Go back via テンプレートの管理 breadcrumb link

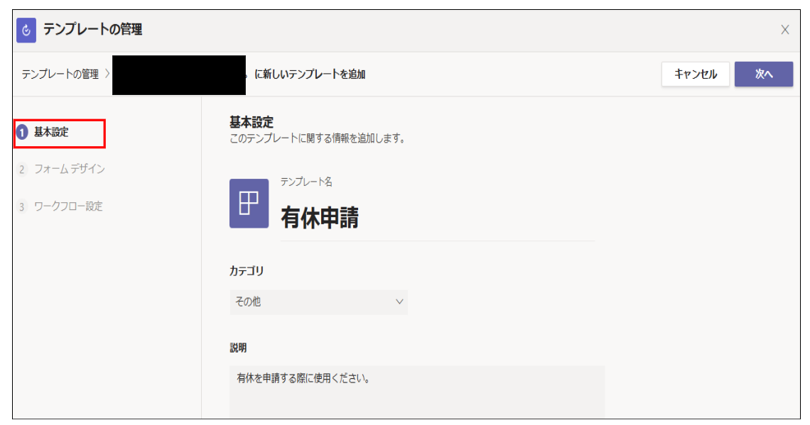point(60,74)
